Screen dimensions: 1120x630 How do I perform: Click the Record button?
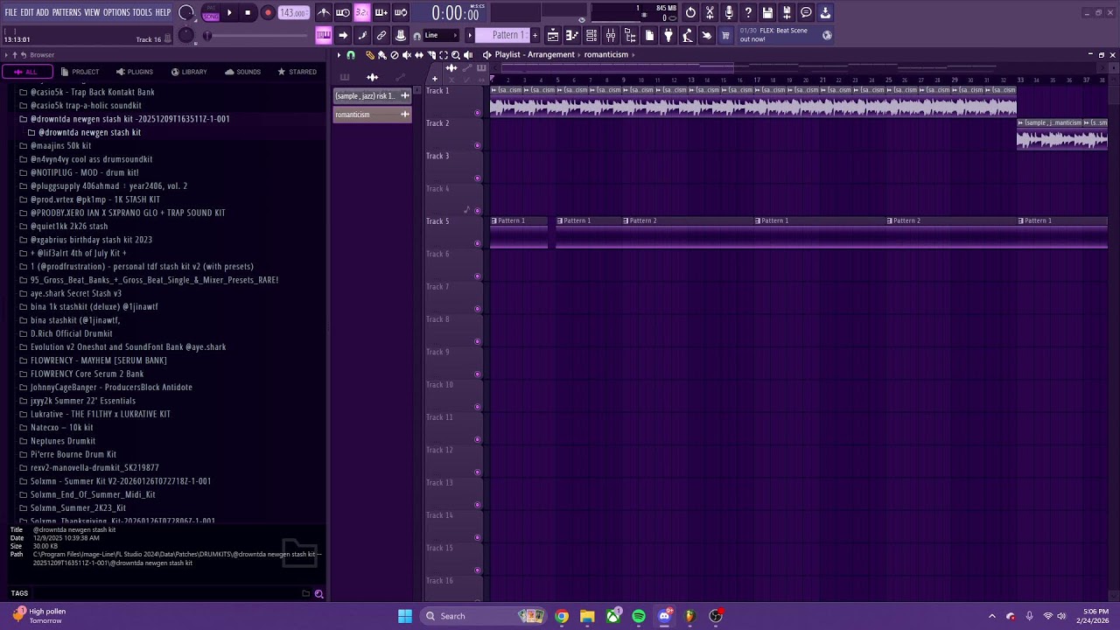(268, 13)
